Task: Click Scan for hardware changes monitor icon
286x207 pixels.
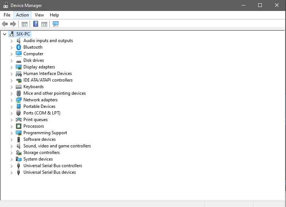Action: tap(56, 24)
